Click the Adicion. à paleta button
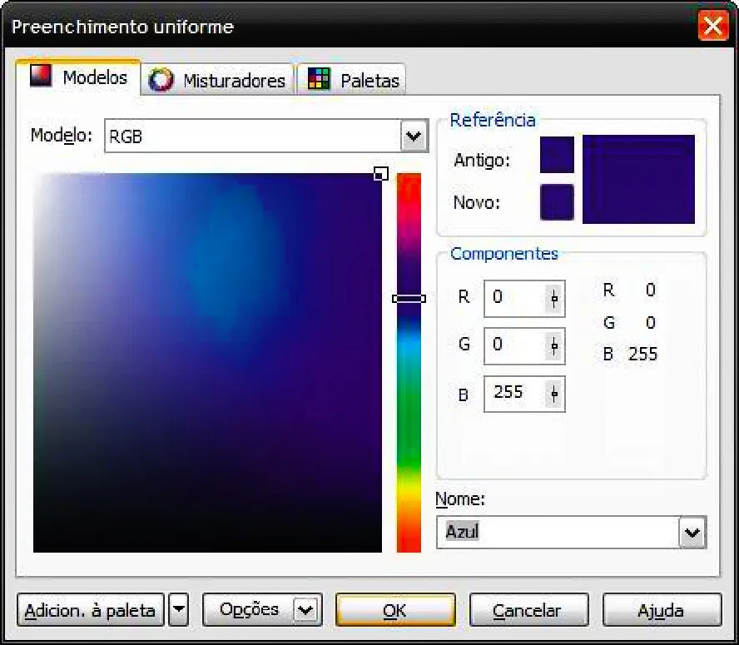Viewport: 739px width, 645px height. pos(90,610)
